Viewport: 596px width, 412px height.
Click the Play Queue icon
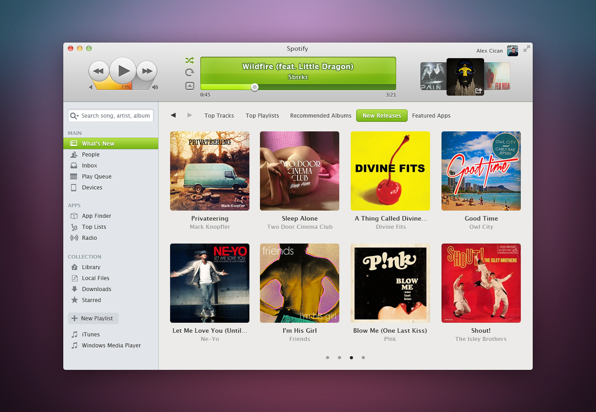(73, 177)
